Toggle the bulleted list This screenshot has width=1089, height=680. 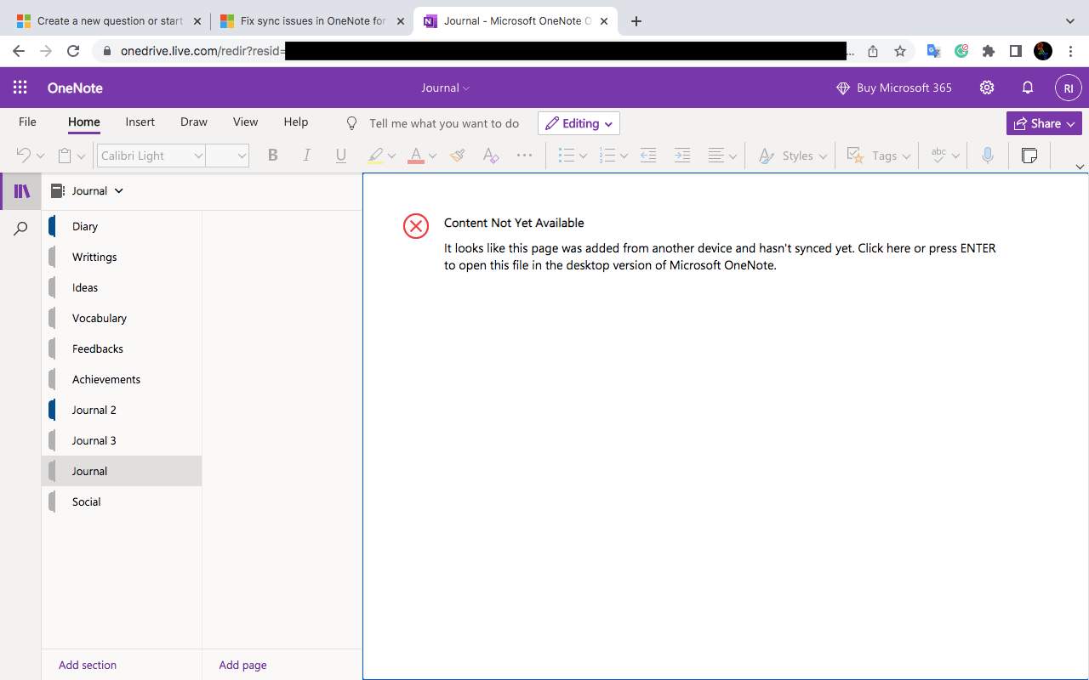566,156
